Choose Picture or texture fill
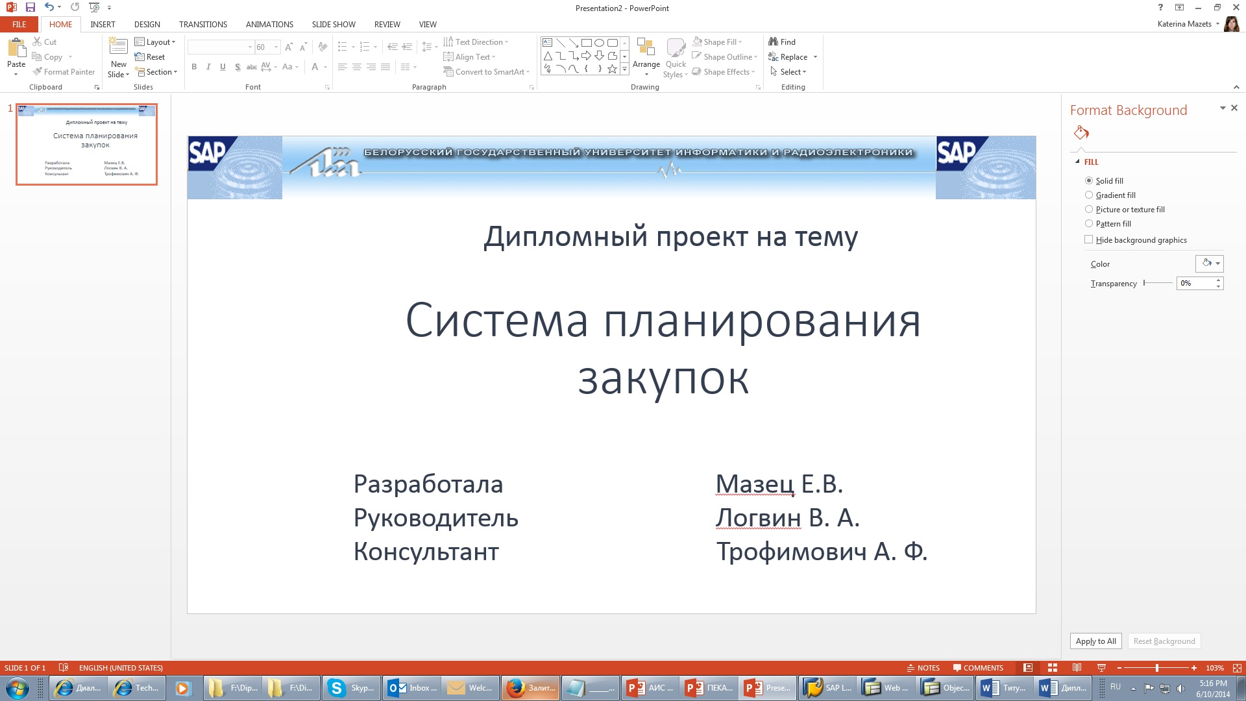 tap(1089, 210)
